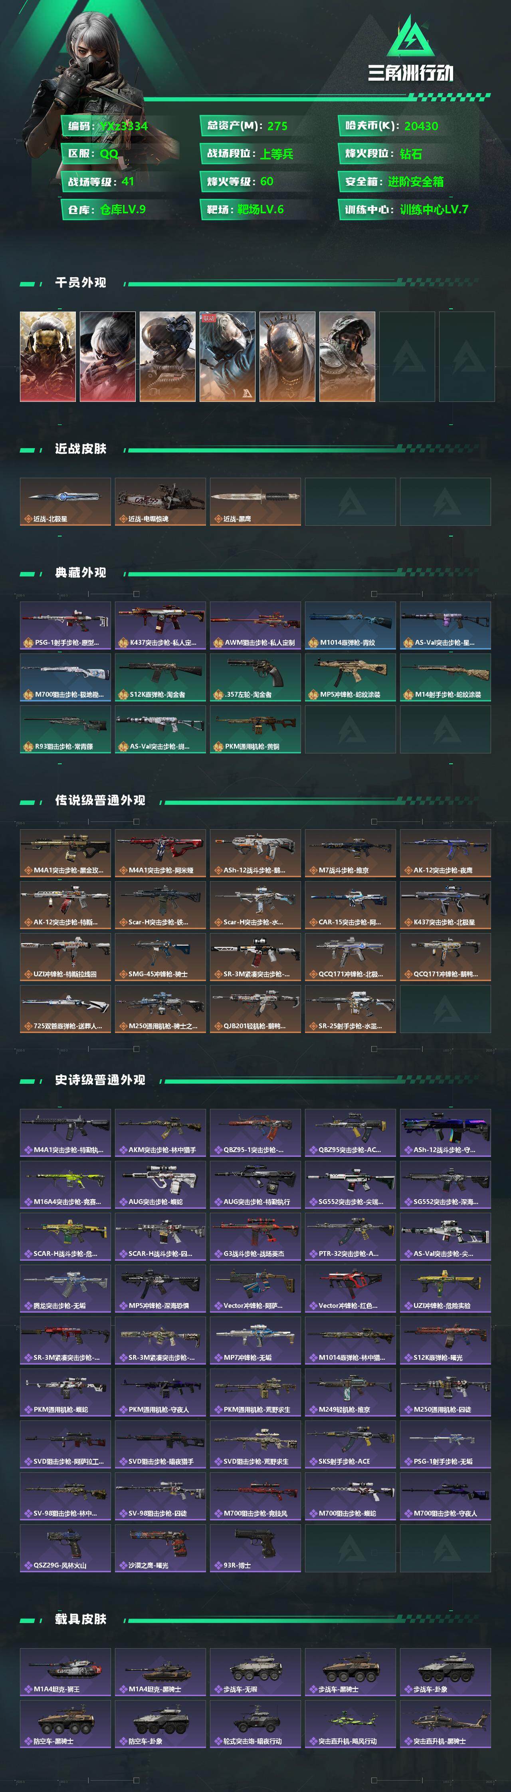
Task: Select the K437突击步枪-北极星 skin
Action: click(x=446, y=905)
